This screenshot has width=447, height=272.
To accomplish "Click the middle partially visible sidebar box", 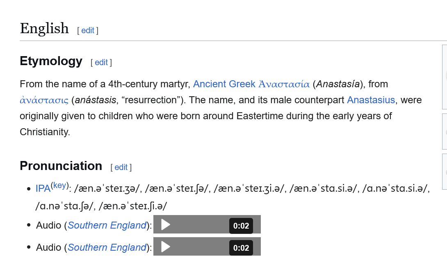I will click(445, 131).
